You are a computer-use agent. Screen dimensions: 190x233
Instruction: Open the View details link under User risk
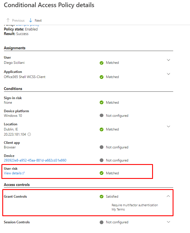13,173
